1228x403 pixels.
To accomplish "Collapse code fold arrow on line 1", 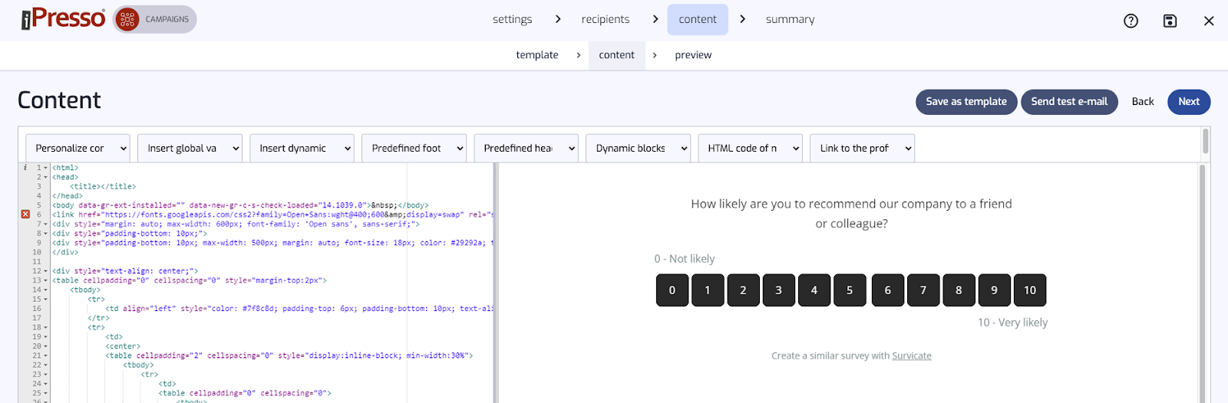I will point(46,168).
